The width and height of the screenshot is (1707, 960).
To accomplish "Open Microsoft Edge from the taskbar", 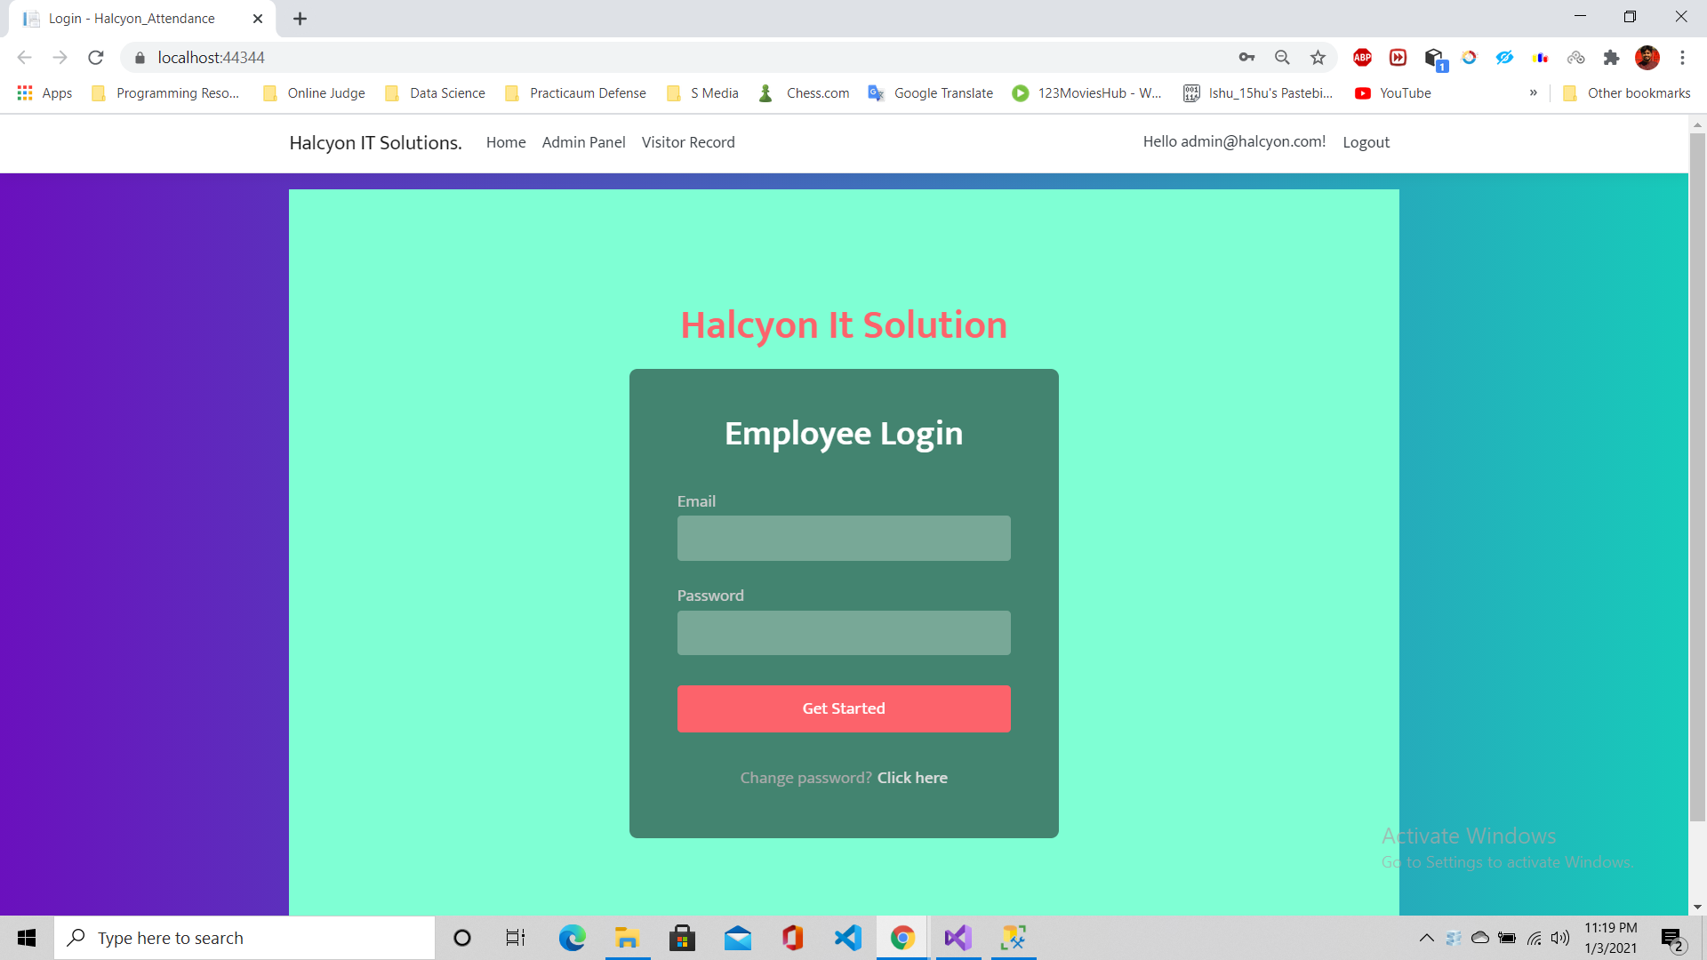I will coord(572,938).
